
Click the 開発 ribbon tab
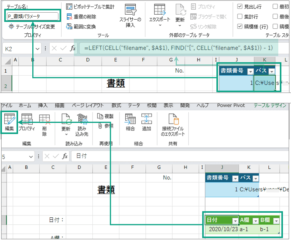[x=185, y=106]
